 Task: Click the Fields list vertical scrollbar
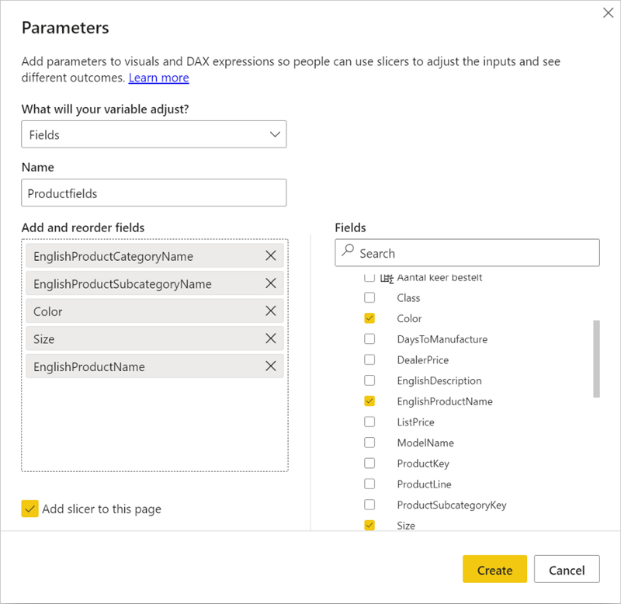[596, 357]
